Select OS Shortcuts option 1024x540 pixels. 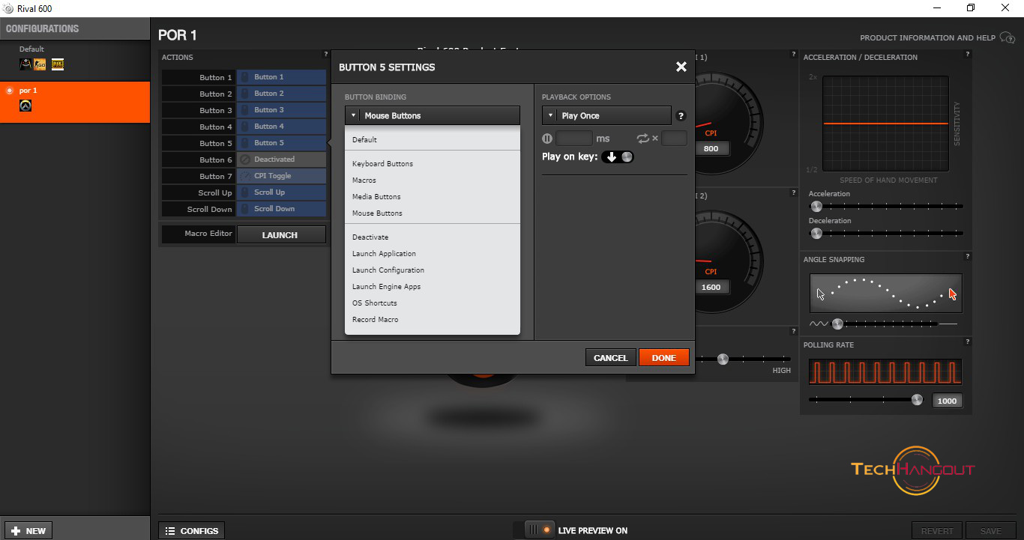(x=433, y=303)
